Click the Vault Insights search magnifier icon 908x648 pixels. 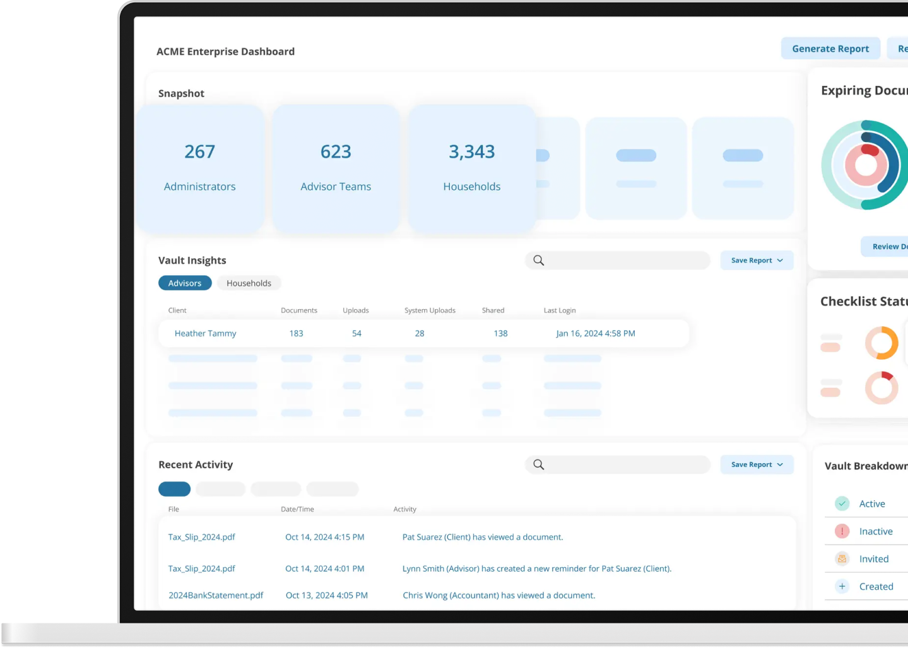[538, 261]
